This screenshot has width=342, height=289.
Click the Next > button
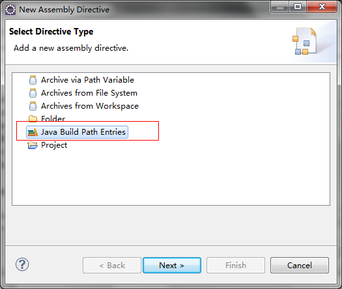point(172,266)
